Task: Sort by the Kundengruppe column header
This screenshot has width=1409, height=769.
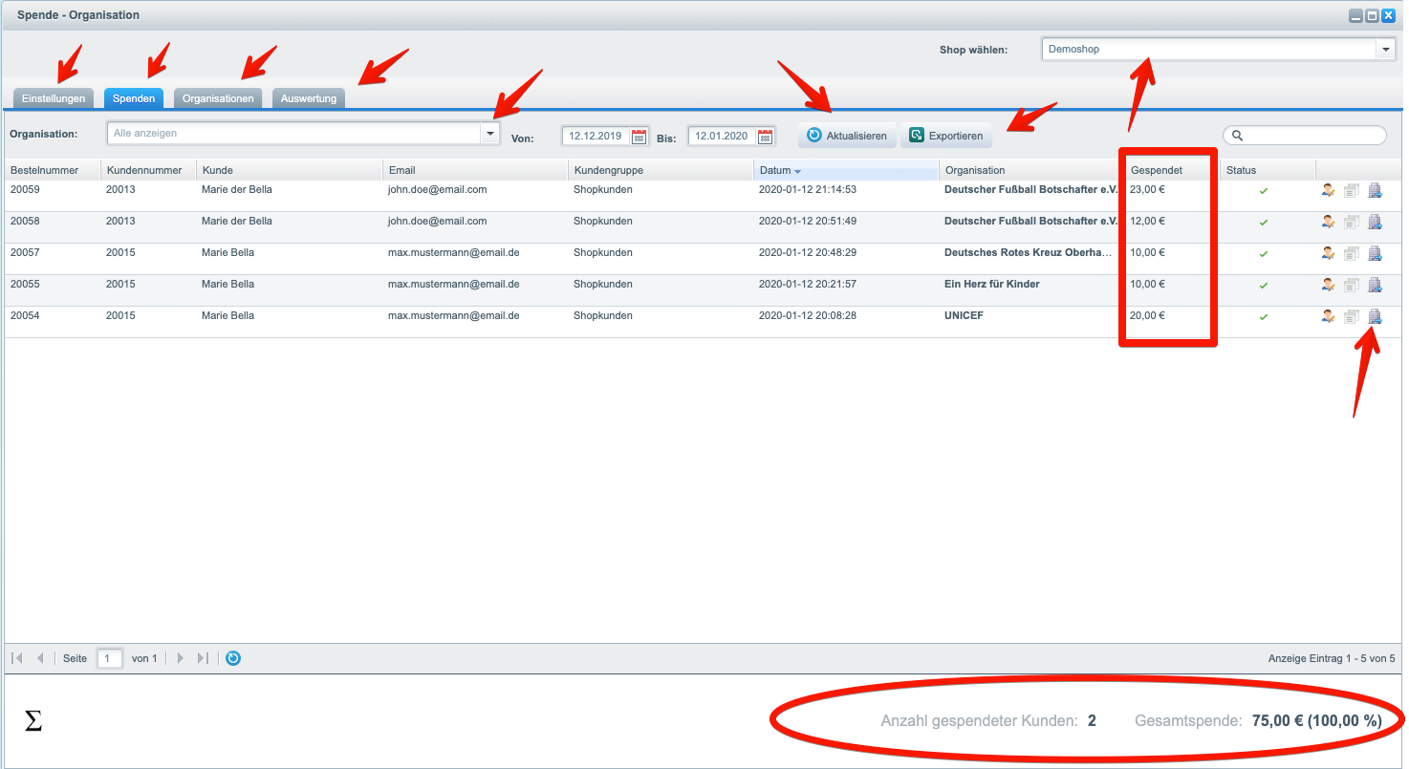Action: pyautogui.click(x=660, y=170)
